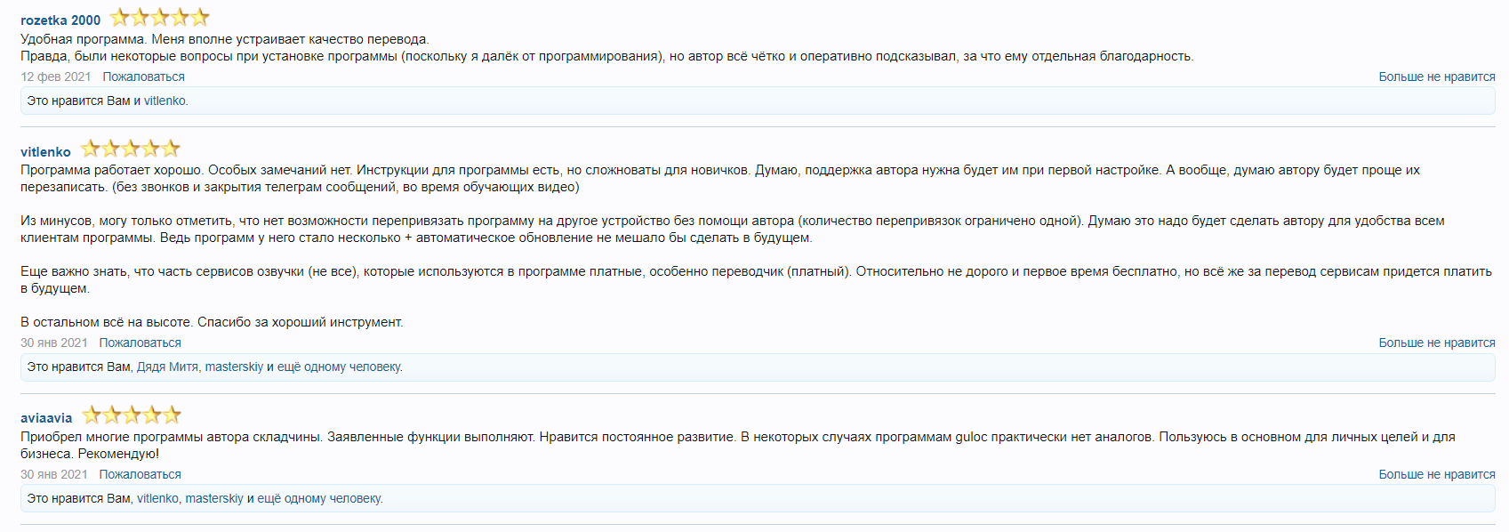This screenshot has height=532, width=1509.
Task: Open rozetka 2000 user profile
Action: tap(60, 20)
